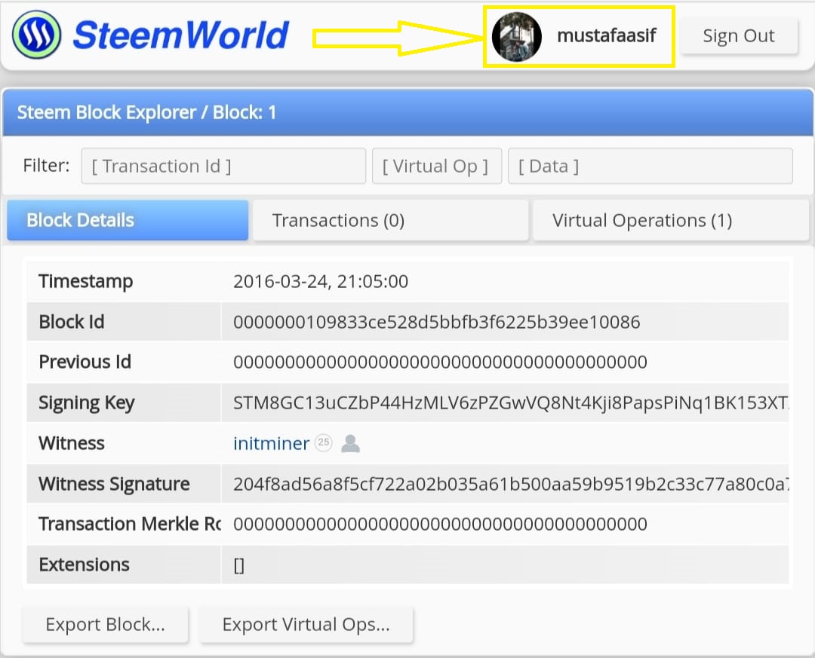The height and width of the screenshot is (658, 815).
Task: Open the mustafaasif profile avatar
Action: pos(517,36)
